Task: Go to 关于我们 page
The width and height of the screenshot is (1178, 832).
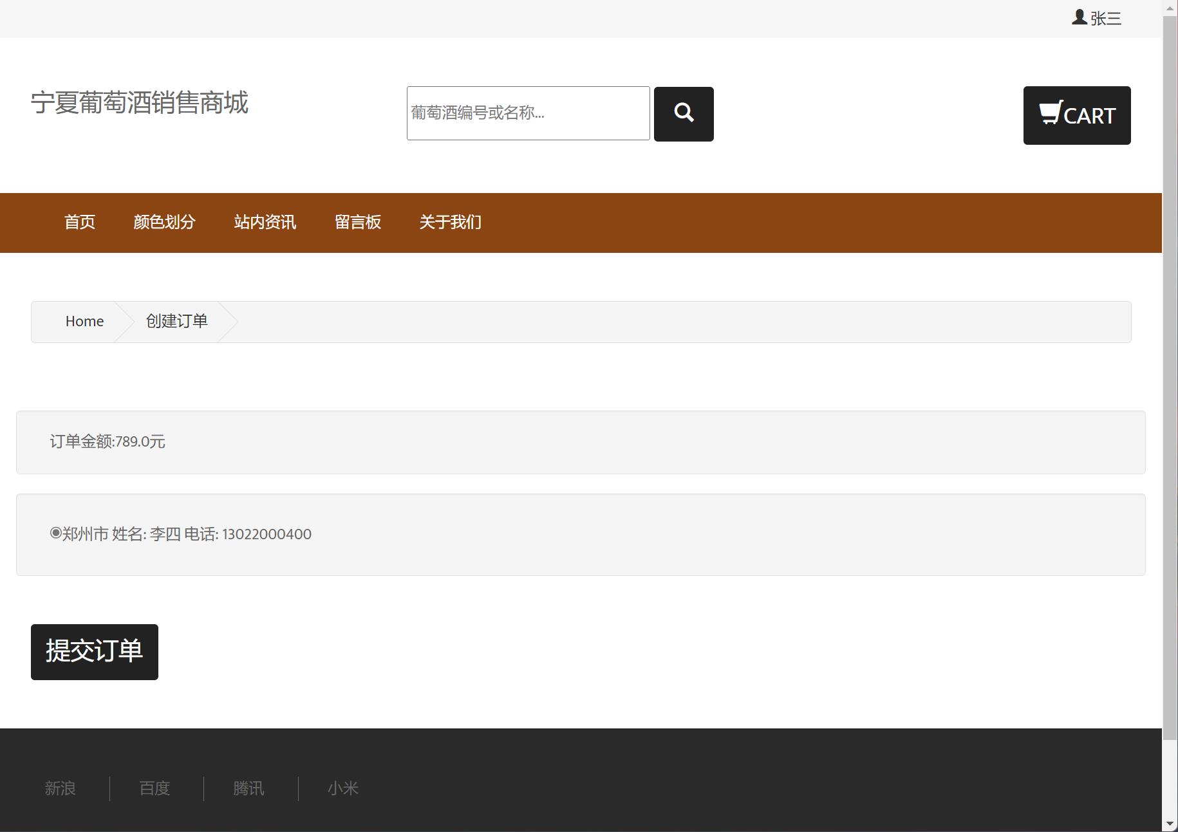Action: (450, 222)
